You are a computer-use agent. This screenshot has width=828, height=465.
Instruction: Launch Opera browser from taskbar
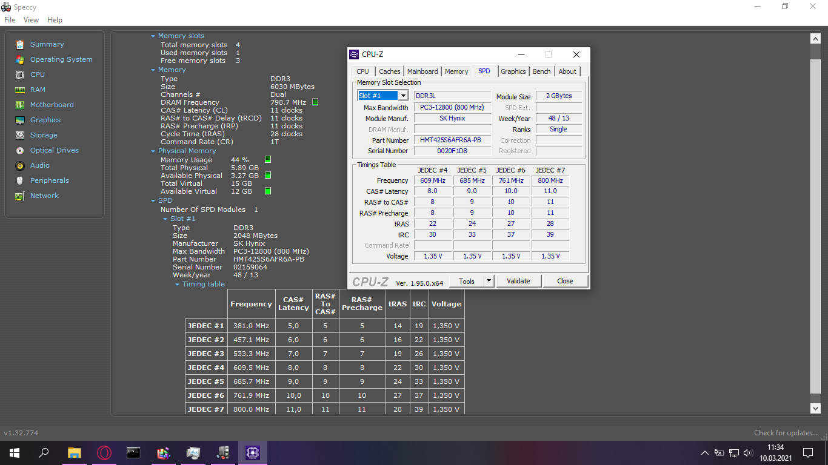click(x=104, y=452)
